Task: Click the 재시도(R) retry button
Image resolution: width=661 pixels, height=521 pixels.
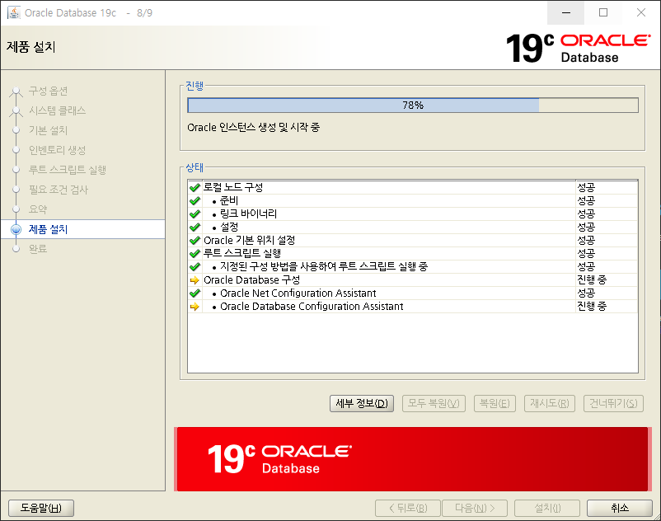Action: [550, 403]
